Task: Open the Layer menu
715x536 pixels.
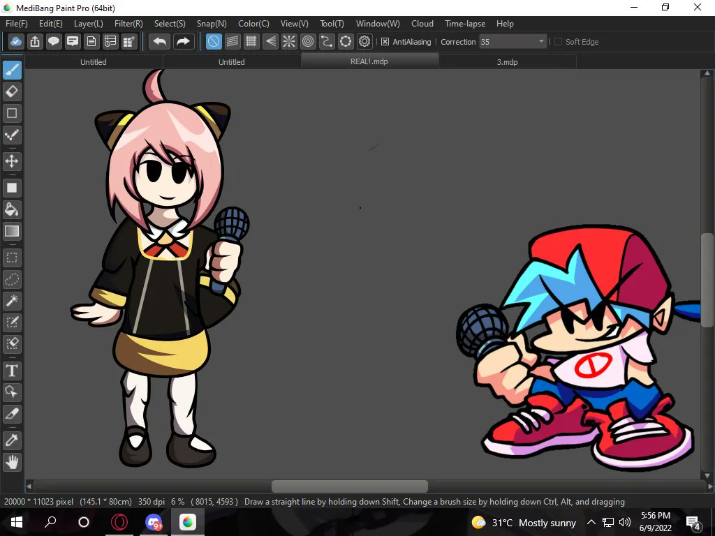Action: coord(89,24)
